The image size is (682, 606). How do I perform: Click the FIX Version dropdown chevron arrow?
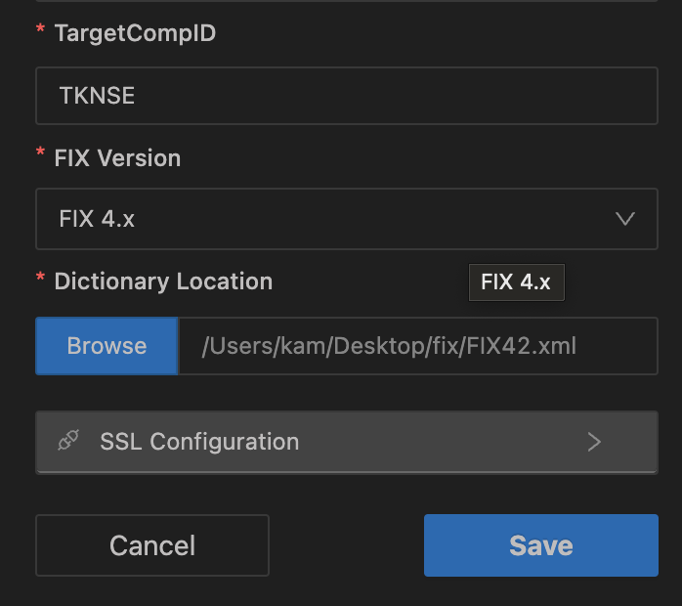[x=625, y=219]
